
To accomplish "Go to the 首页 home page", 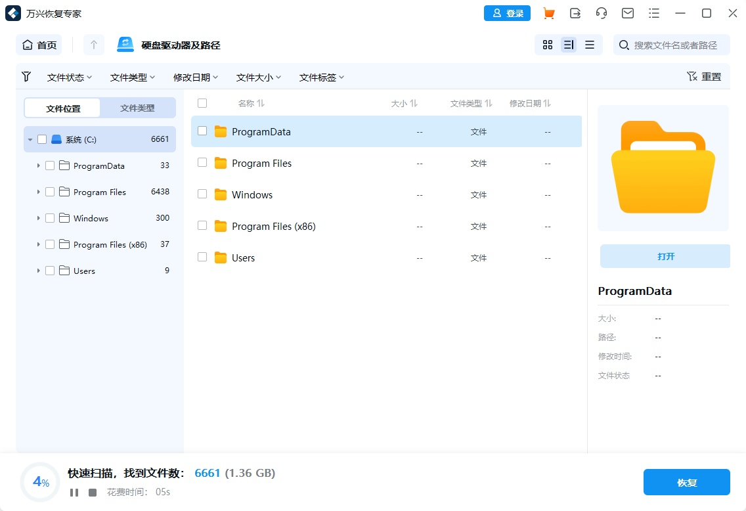I will 39,45.
